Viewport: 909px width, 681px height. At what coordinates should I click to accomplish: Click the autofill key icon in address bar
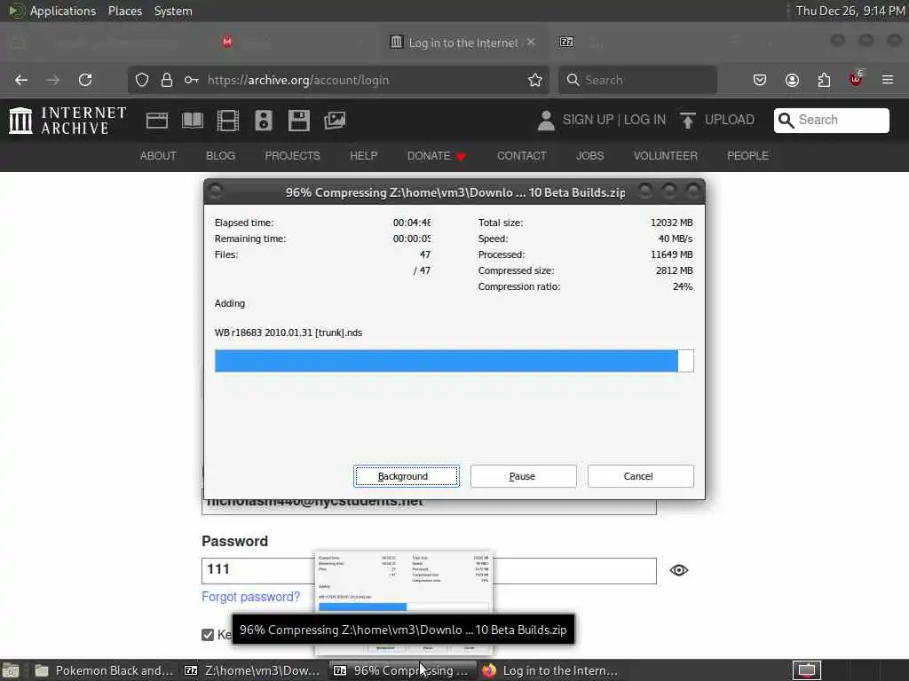[192, 80]
